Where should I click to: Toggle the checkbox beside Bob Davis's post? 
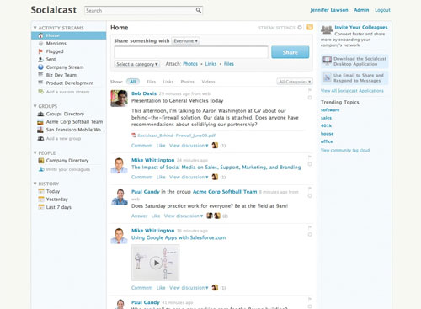(x=310, y=98)
